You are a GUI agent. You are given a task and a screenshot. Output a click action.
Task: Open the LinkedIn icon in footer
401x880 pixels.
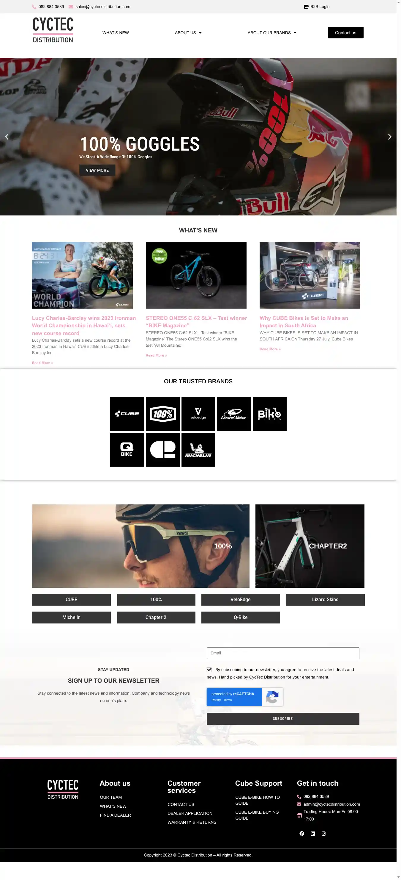313,834
